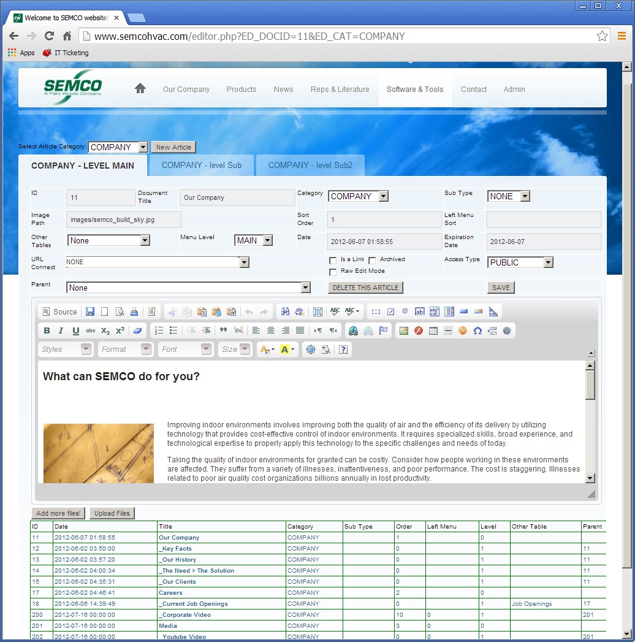Open the Products menu in navigation

241,90
